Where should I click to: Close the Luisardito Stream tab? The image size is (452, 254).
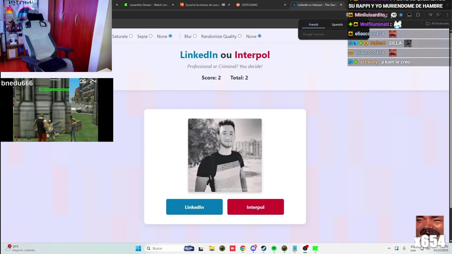(173, 5)
